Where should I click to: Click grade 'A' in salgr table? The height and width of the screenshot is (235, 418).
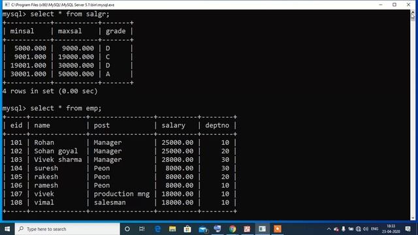(108, 74)
